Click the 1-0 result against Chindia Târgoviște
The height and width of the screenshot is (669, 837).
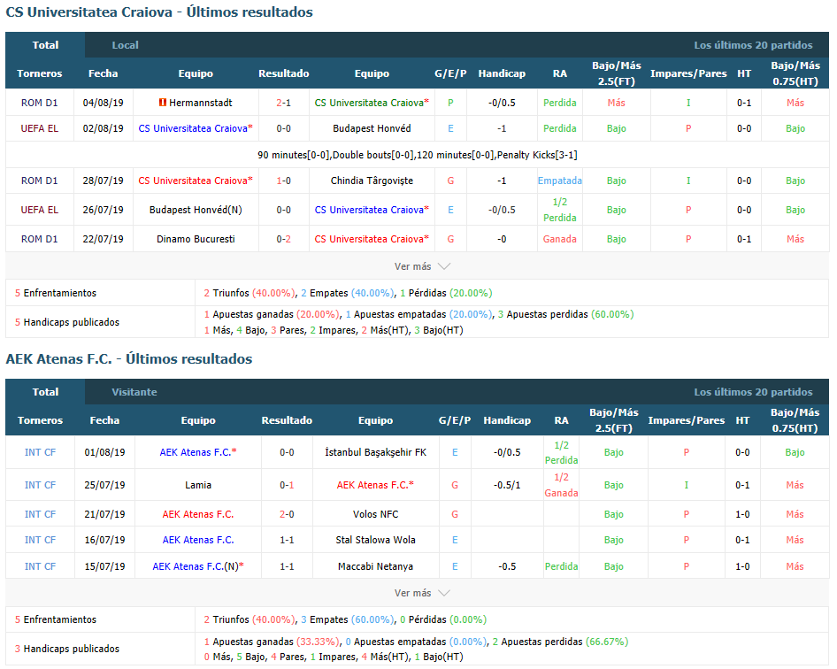[283, 181]
